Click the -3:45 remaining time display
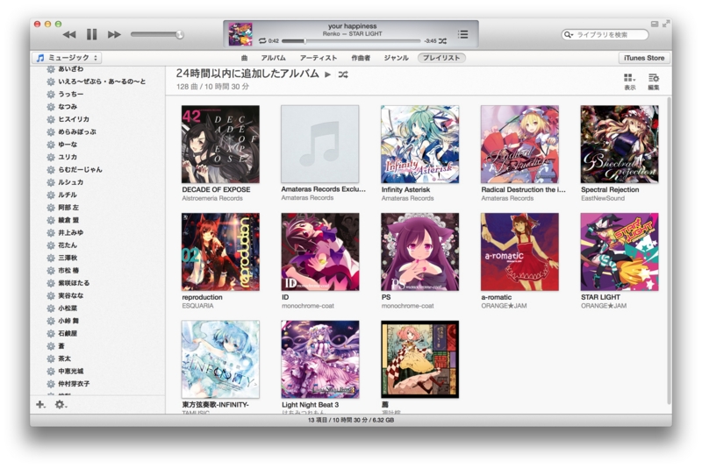The image size is (702, 468). point(430,40)
